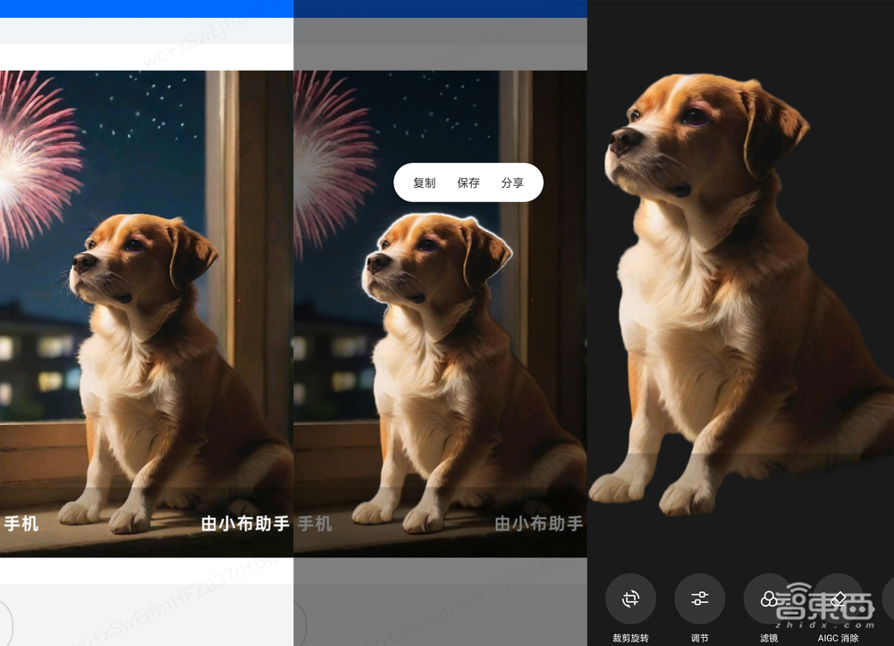Screen dimensions: 894x646
Task: Tap the dimmed 手机 text in middle image
Action: pos(314,523)
